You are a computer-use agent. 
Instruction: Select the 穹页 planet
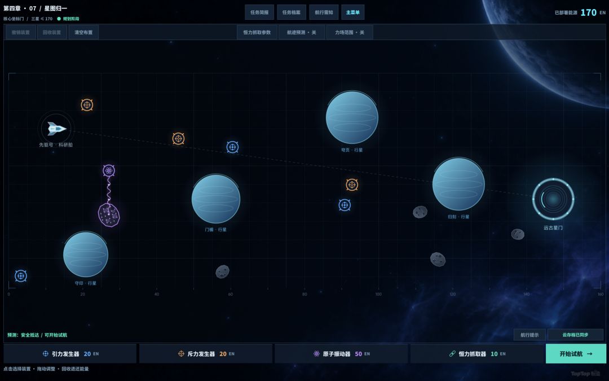pyautogui.click(x=352, y=117)
